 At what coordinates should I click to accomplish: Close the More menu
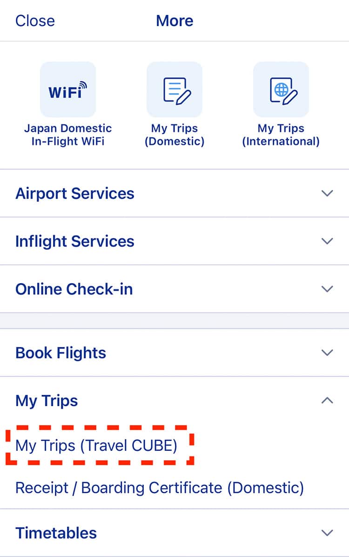coord(35,20)
